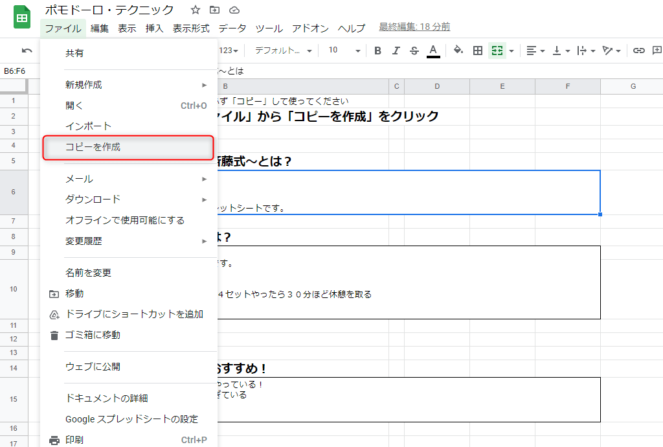Open the borders icon

tap(478, 50)
